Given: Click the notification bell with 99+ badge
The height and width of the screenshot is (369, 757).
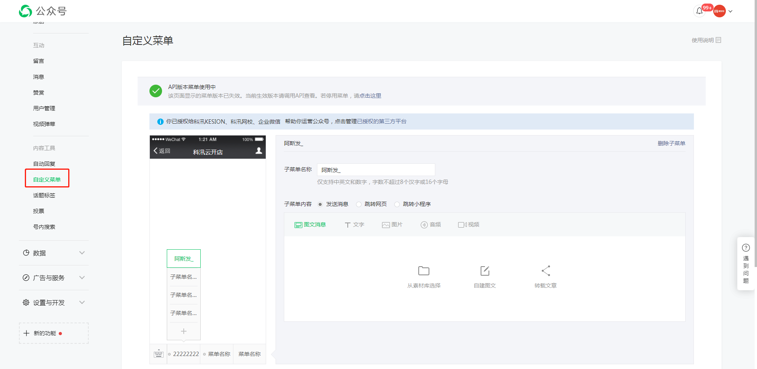Looking at the screenshot, I should coord(699,11).
